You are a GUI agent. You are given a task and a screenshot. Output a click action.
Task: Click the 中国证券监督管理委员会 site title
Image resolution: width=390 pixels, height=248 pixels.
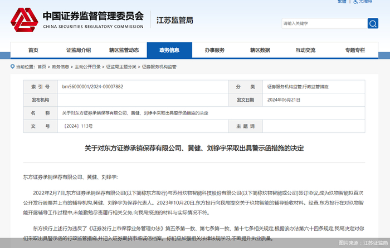click(x=93, y=16)
